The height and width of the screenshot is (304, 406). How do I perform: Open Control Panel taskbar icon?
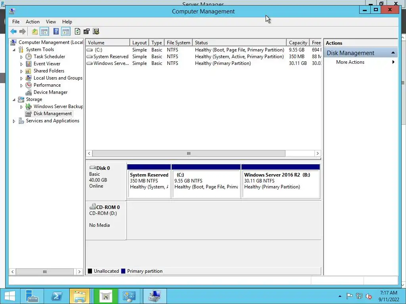(x=129, y=296)
